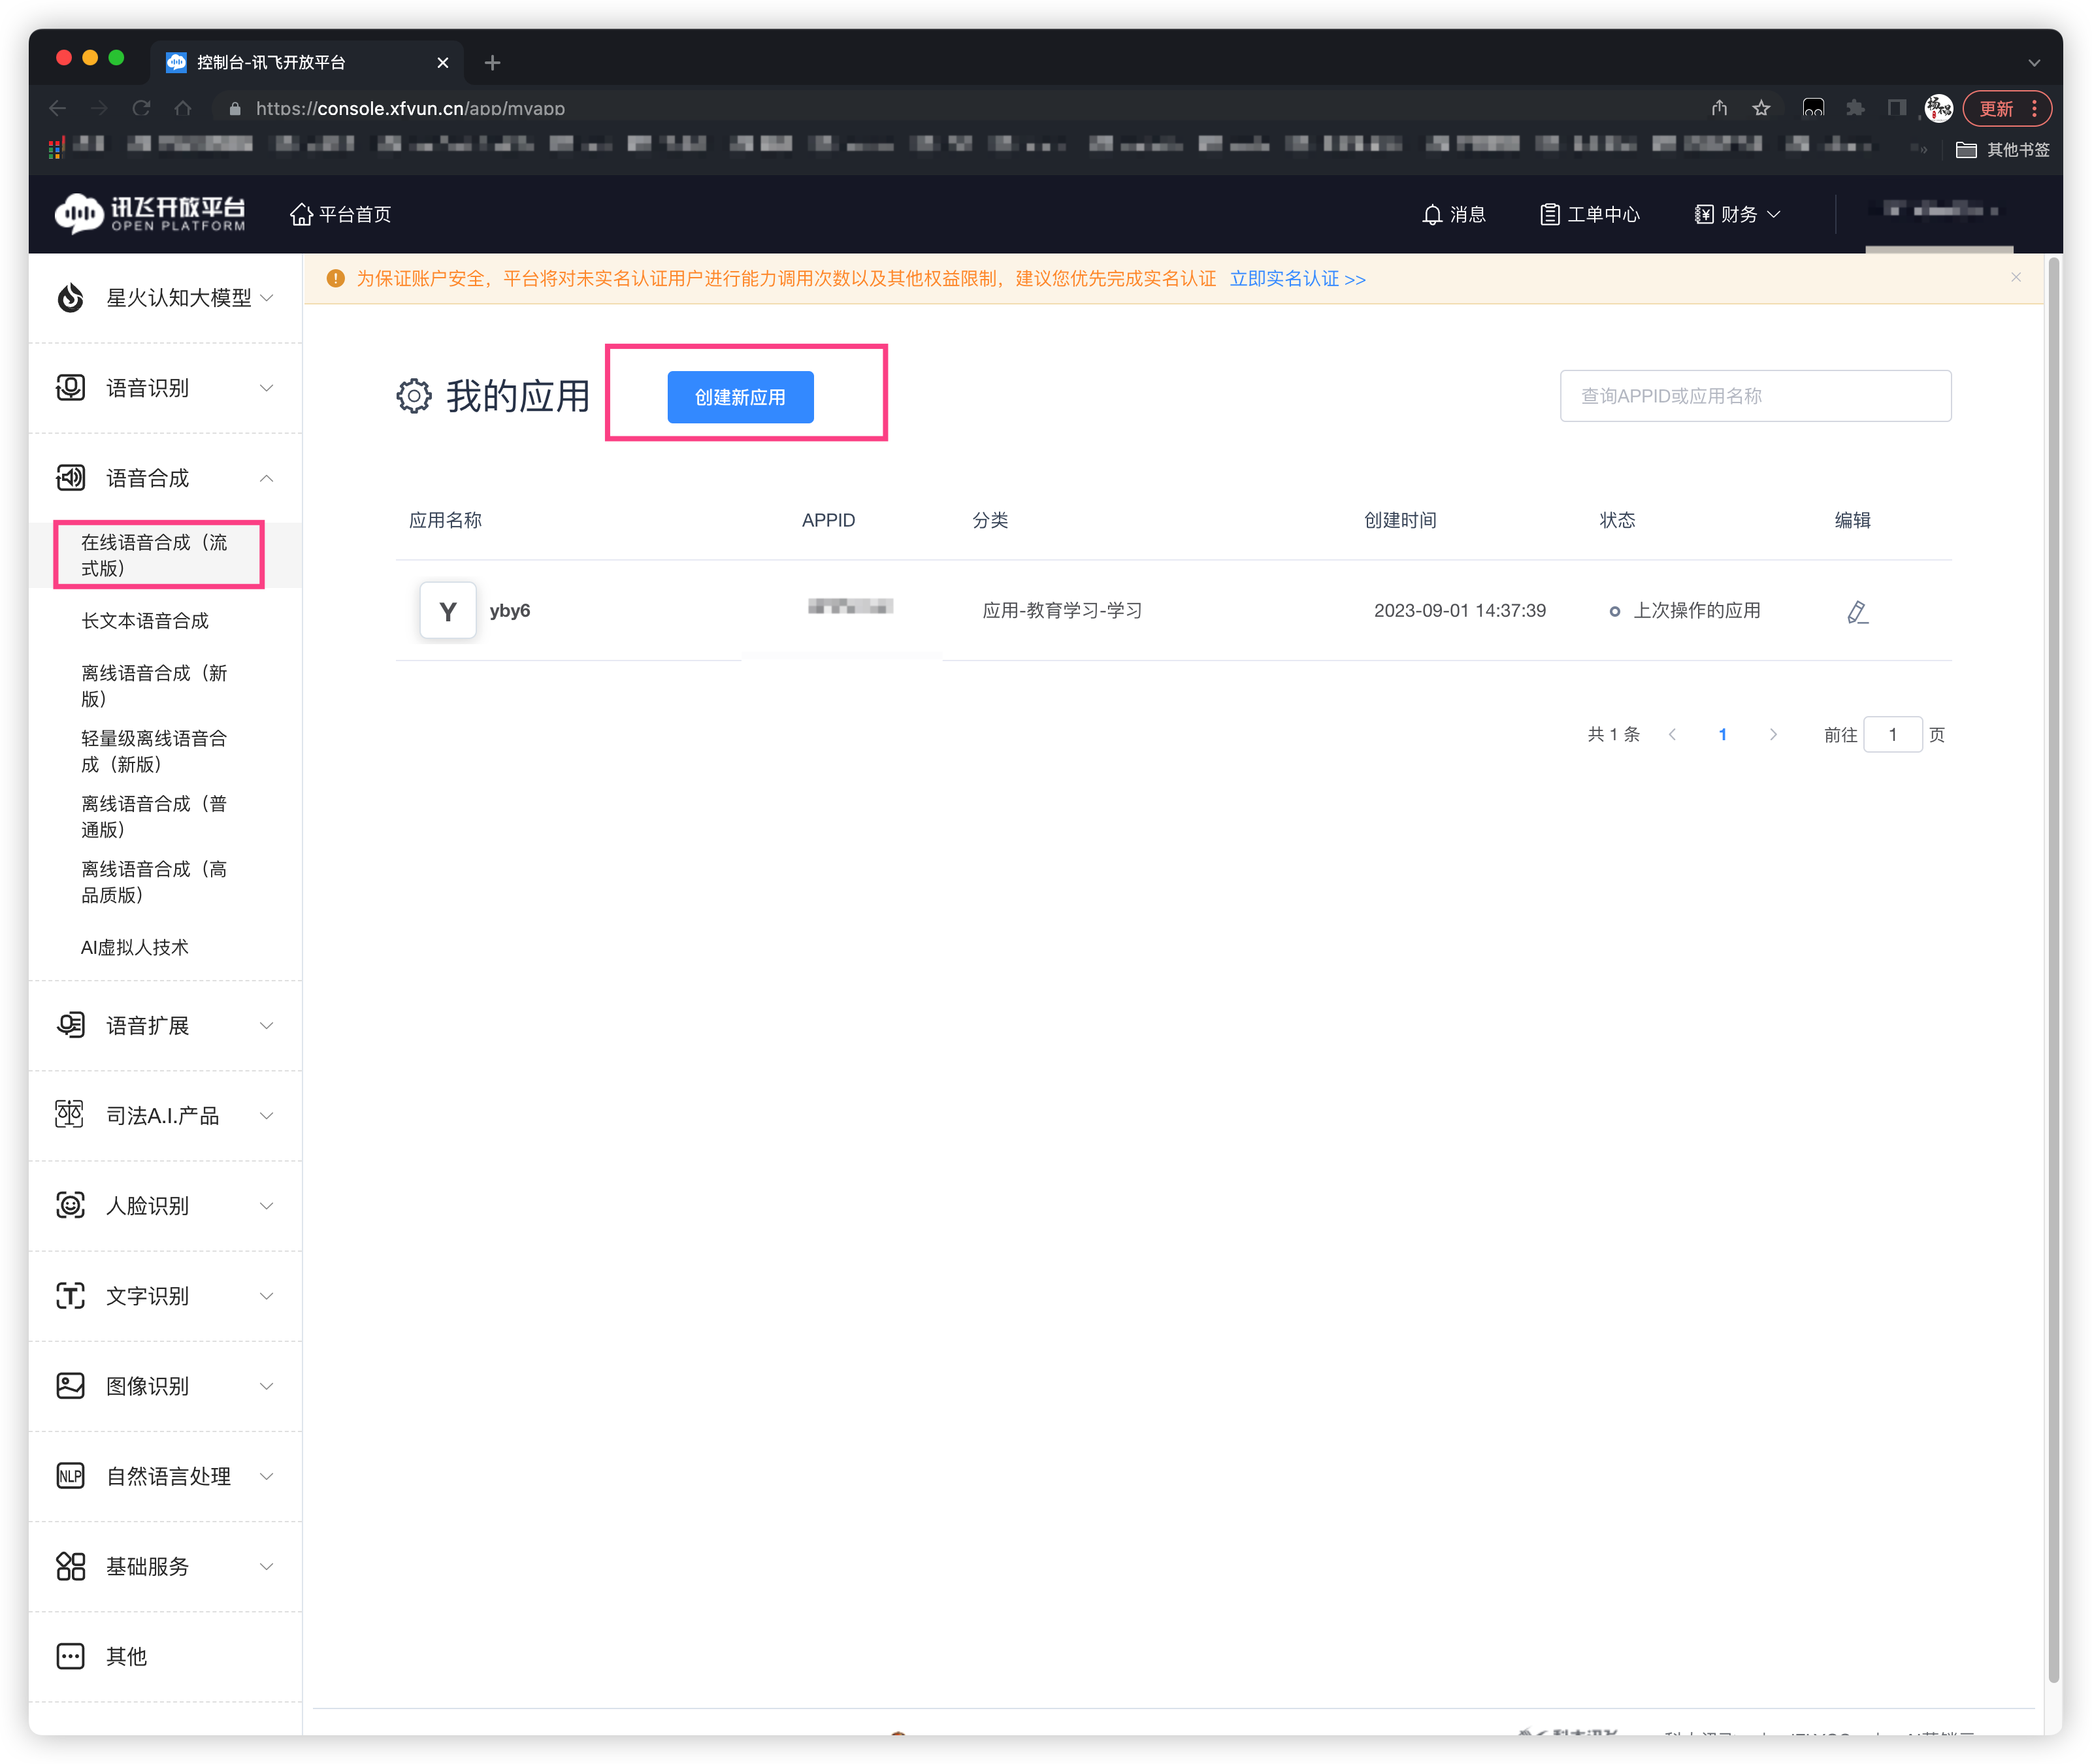
Task: Click the notification bell icon
Action: [x=1432, y=215]
